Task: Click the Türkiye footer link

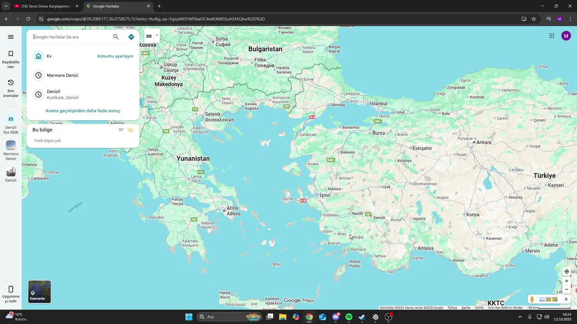Action: 452,308
